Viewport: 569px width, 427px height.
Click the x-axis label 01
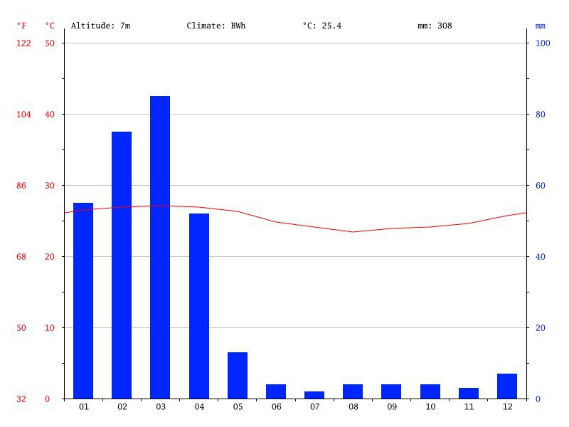point(84,407)
